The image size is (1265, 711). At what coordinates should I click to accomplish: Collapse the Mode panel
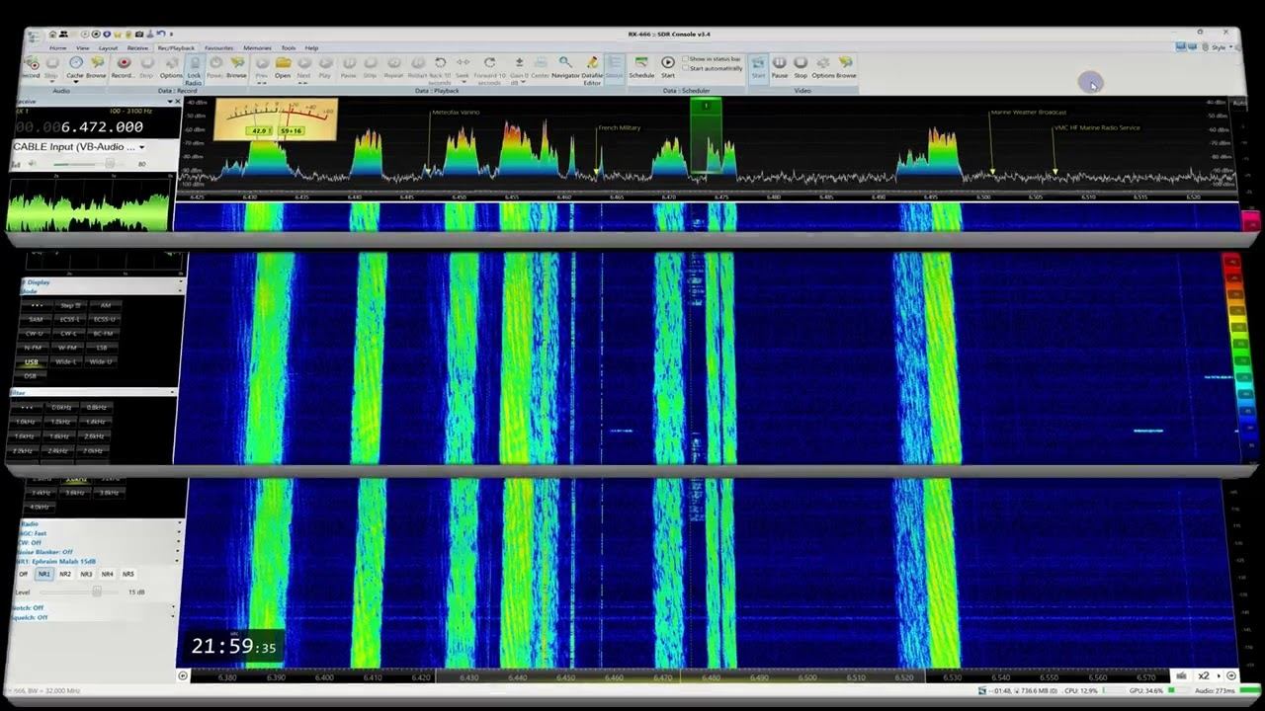click(x=180, y=290)
